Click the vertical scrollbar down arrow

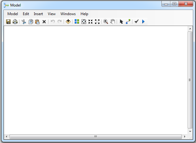(190, 132)
